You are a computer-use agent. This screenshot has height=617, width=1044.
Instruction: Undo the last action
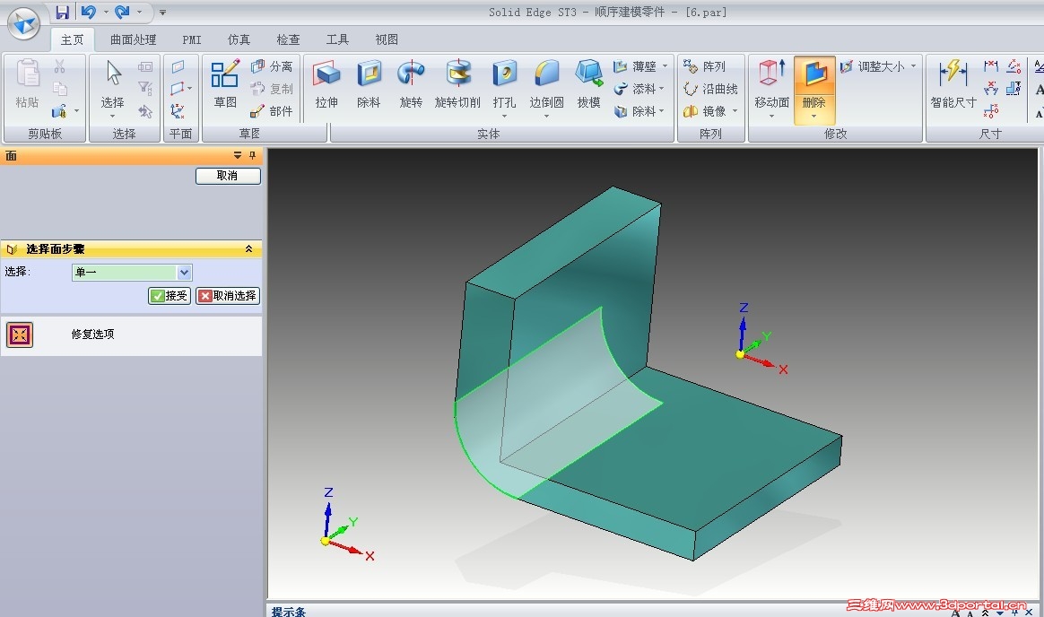pyautogui.click(x=89, y=12)
